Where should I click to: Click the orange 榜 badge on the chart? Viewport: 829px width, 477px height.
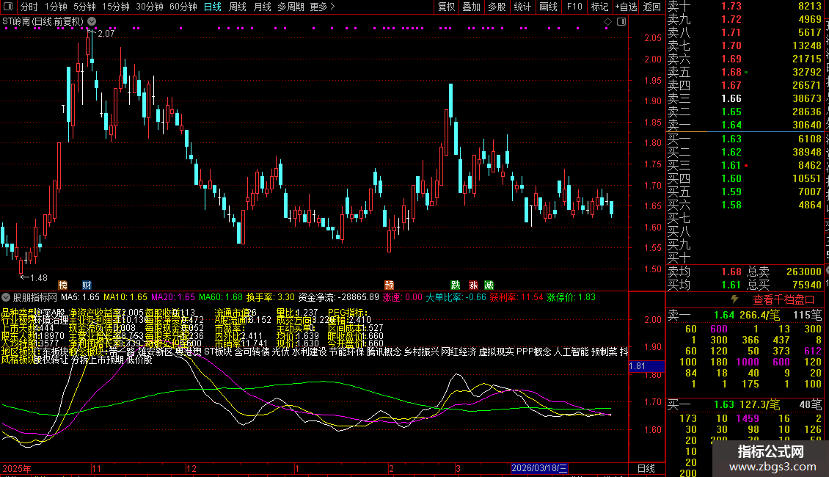pos(63,285)
